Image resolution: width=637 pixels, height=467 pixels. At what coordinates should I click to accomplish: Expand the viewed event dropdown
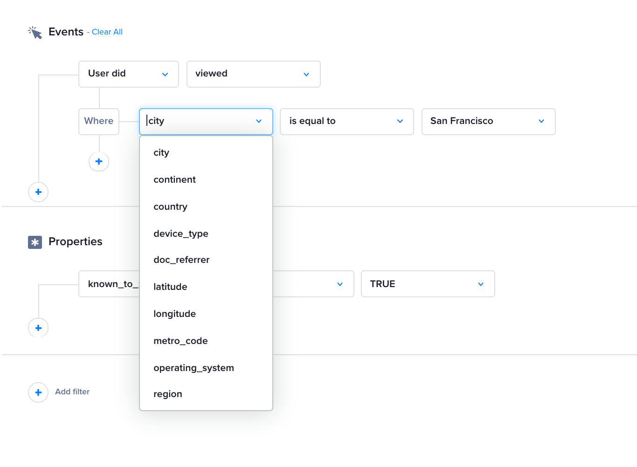[253, 74]
